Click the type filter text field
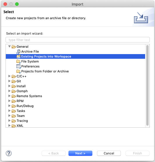 (77, 40)
